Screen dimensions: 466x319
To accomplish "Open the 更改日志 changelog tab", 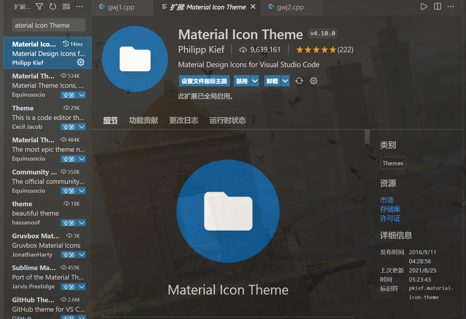I will coord(184,120).
